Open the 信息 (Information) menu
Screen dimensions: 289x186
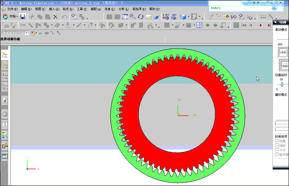110,9
